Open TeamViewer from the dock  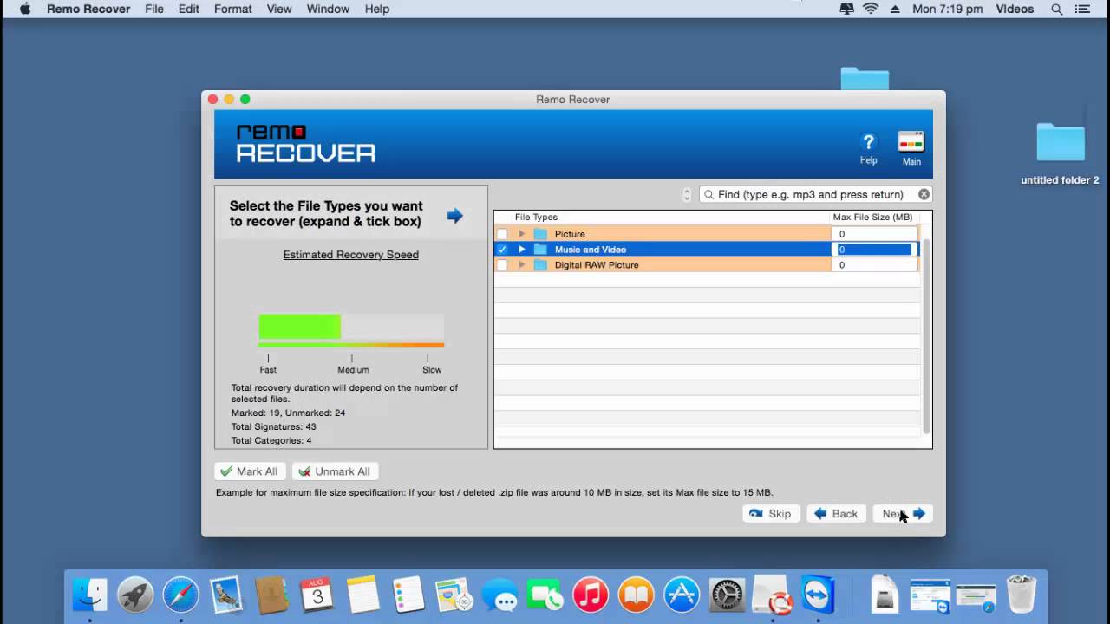tap(818, 595)
